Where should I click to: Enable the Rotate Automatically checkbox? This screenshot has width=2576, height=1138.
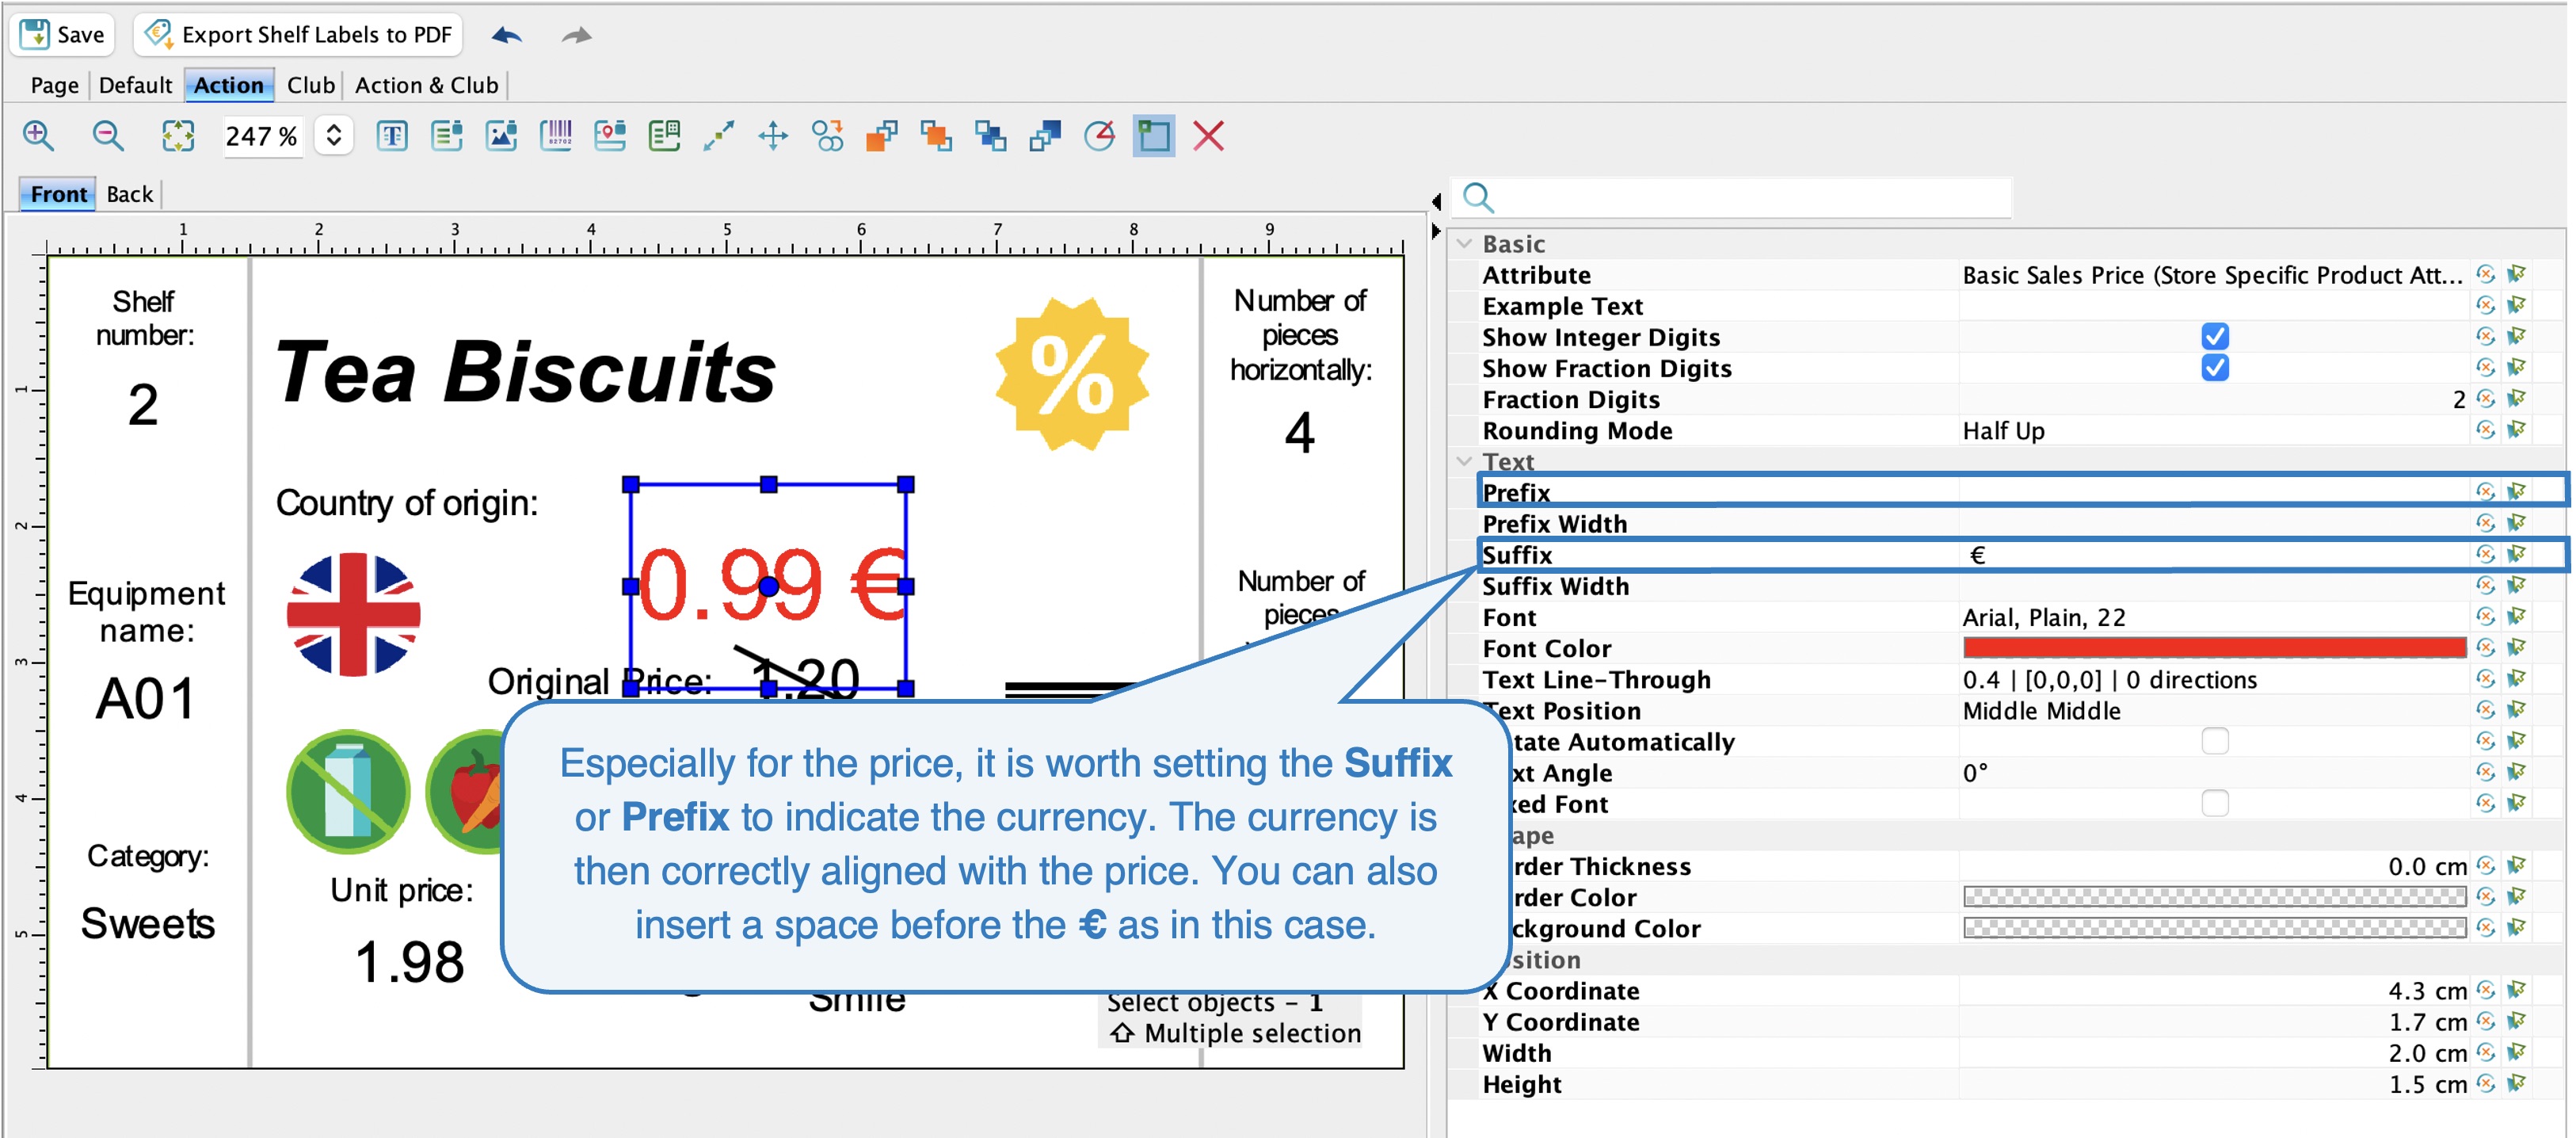click(2215, 741)
